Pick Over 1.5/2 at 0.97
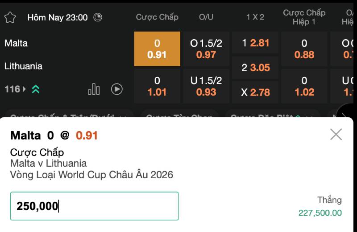This screenshot has height=232, width=357. [x=206, y=49]
